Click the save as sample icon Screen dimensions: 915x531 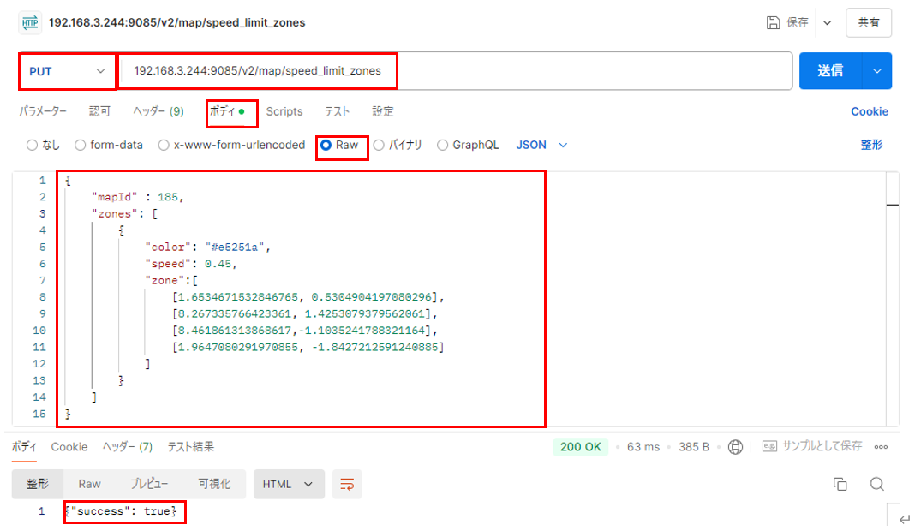point(769,446)
